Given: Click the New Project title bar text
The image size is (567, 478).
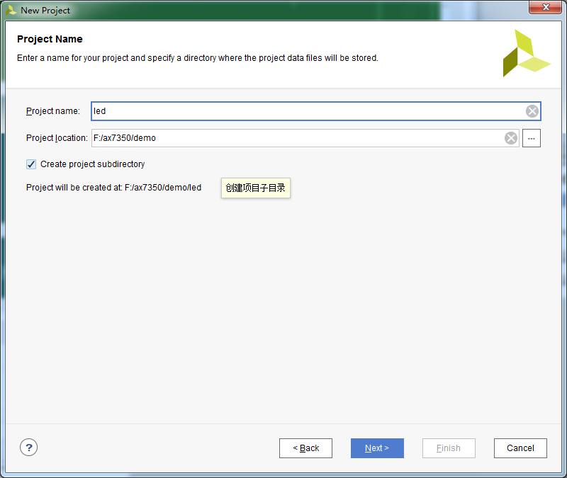Looking at the screenshot, I should tap(45, 11).
